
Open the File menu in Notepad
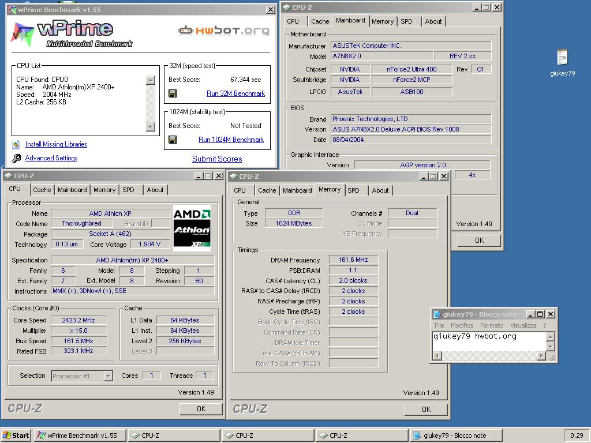439,325
